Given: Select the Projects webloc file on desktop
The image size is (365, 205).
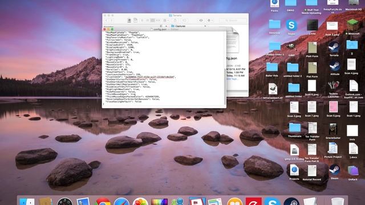Looking at the screenshot, I should (294, 170).
